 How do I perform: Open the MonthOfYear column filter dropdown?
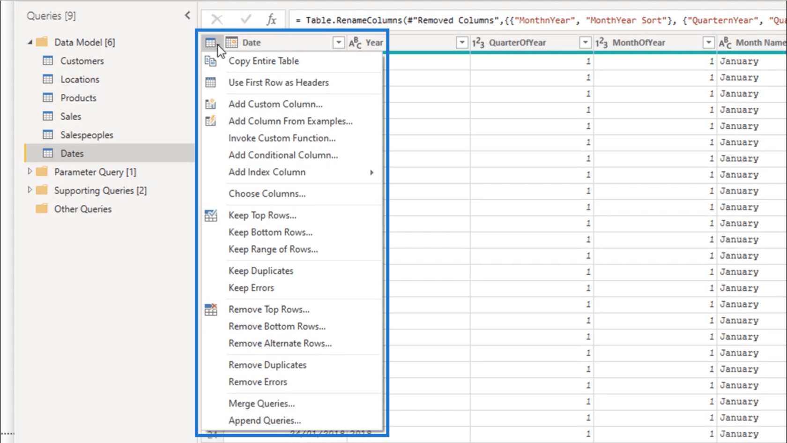709,43
